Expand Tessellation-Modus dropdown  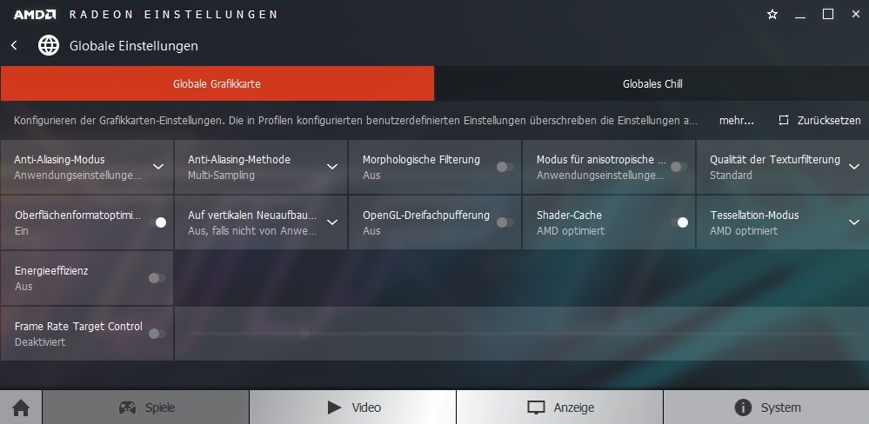[x=853, y=222]
